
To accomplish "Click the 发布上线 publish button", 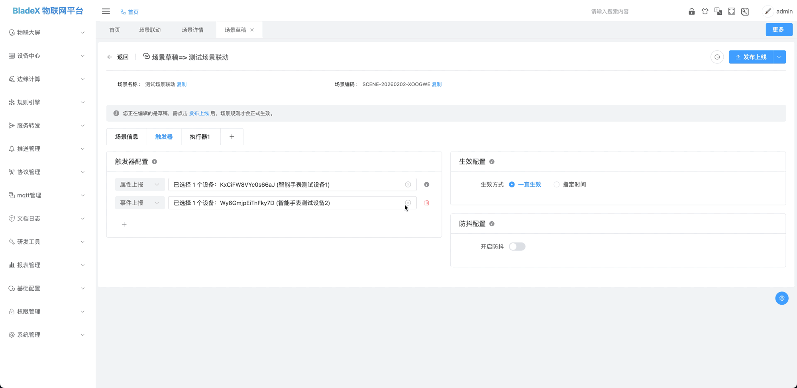I will pyautogui.click(x=751, y=57).
